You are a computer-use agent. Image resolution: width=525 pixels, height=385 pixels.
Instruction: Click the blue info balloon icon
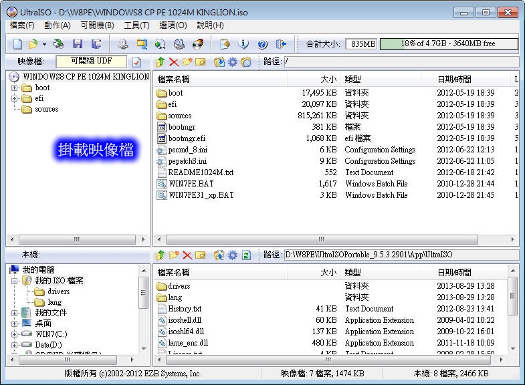[x=243, y=44]
